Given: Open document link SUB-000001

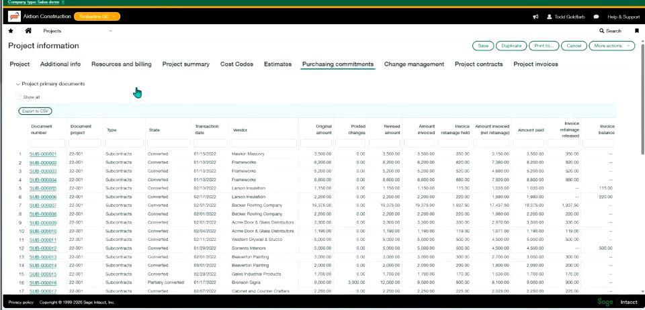Looking at the screenshot, I should (x=43, y=154).
